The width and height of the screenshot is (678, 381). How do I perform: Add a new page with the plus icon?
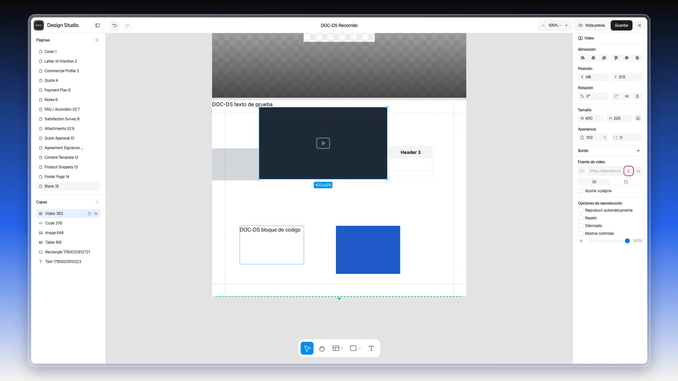tap(97, 40)
